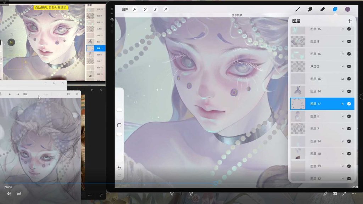Open the grid view icon in the image viewer window
Viewport: 363px width, 204px height.
[25, 94]
